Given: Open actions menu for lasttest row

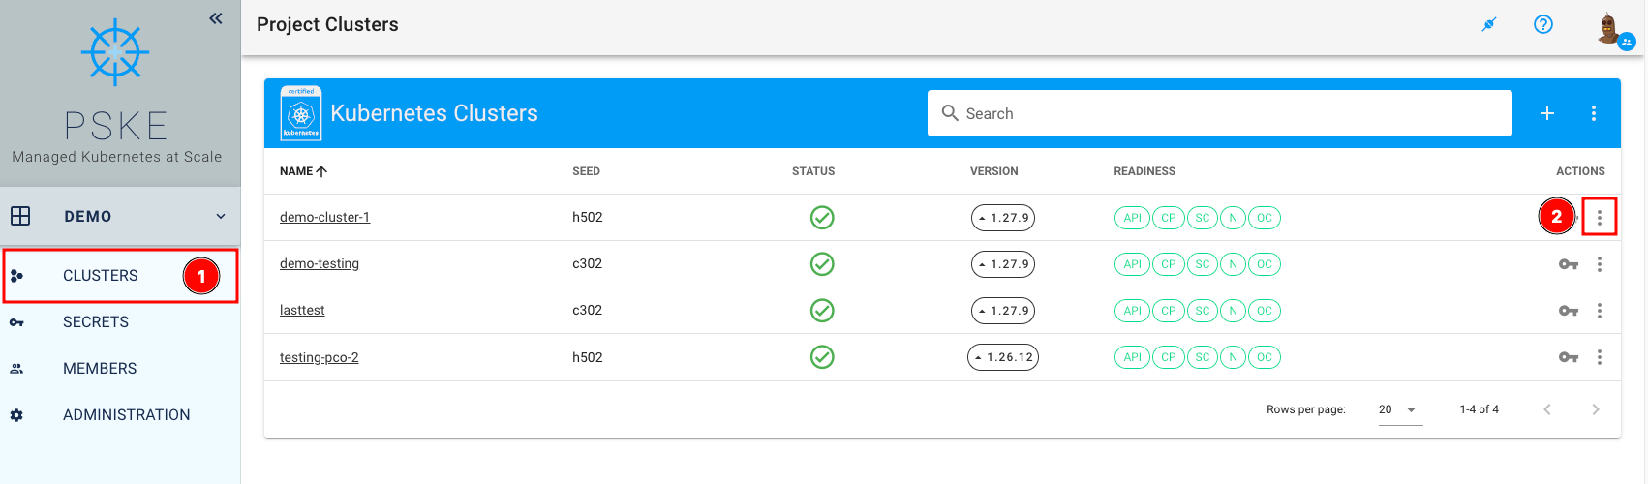Looking at the screenshot, I should 1600,311.
